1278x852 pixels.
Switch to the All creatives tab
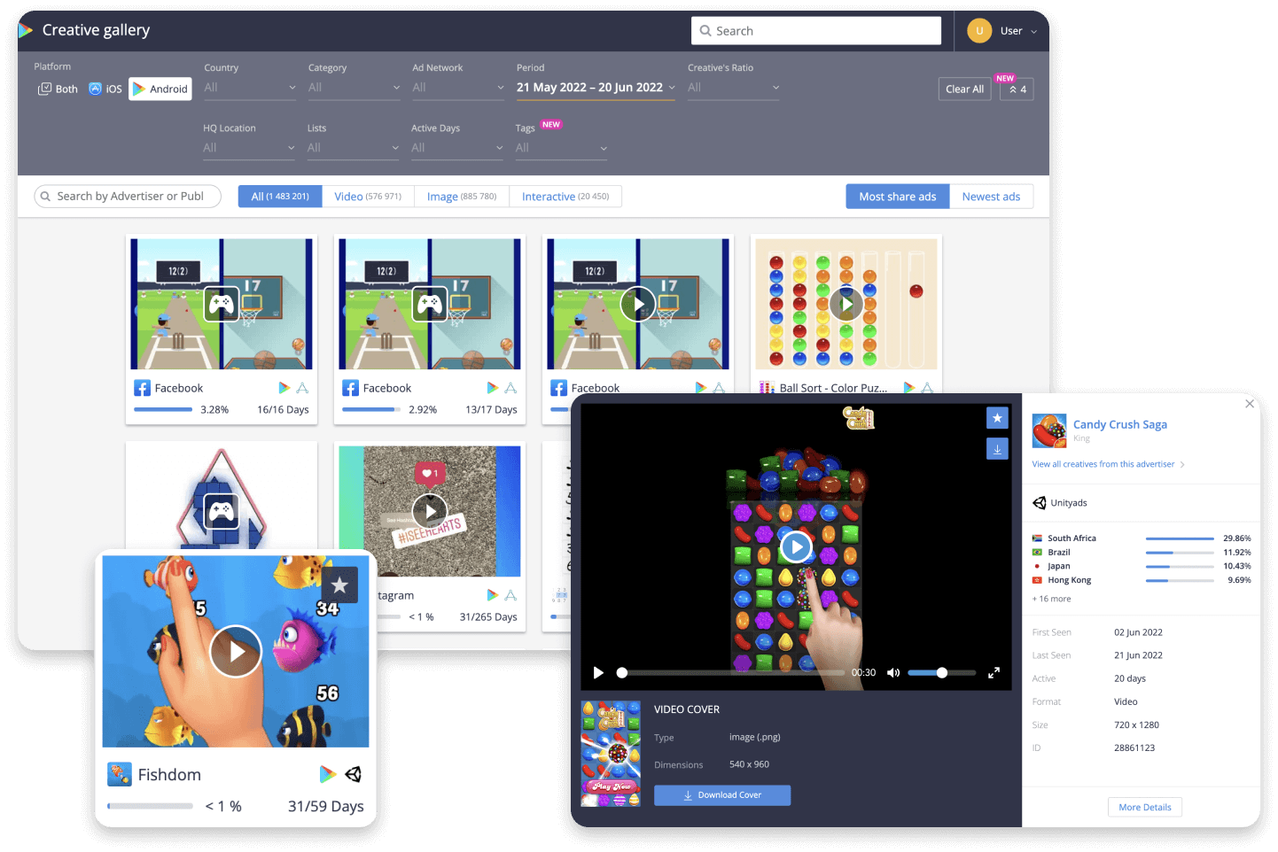click(x=280, y=197)
